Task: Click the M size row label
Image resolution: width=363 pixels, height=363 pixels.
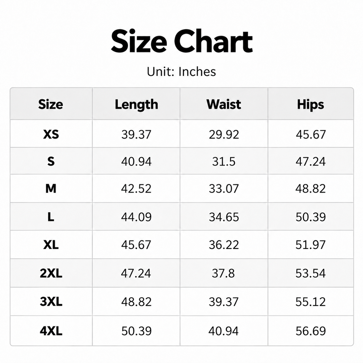Action: pyautogui.click(x=51, y=188)
